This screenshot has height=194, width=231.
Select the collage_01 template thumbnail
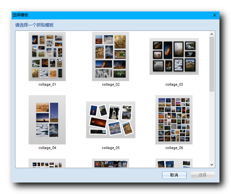click(47, 56)
